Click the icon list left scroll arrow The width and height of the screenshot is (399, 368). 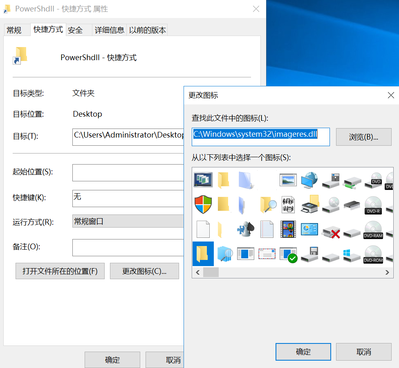tap(198, 273)
